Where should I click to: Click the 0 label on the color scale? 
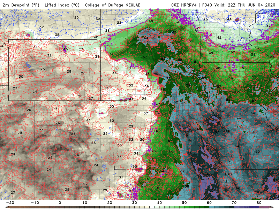pos(60,203)
